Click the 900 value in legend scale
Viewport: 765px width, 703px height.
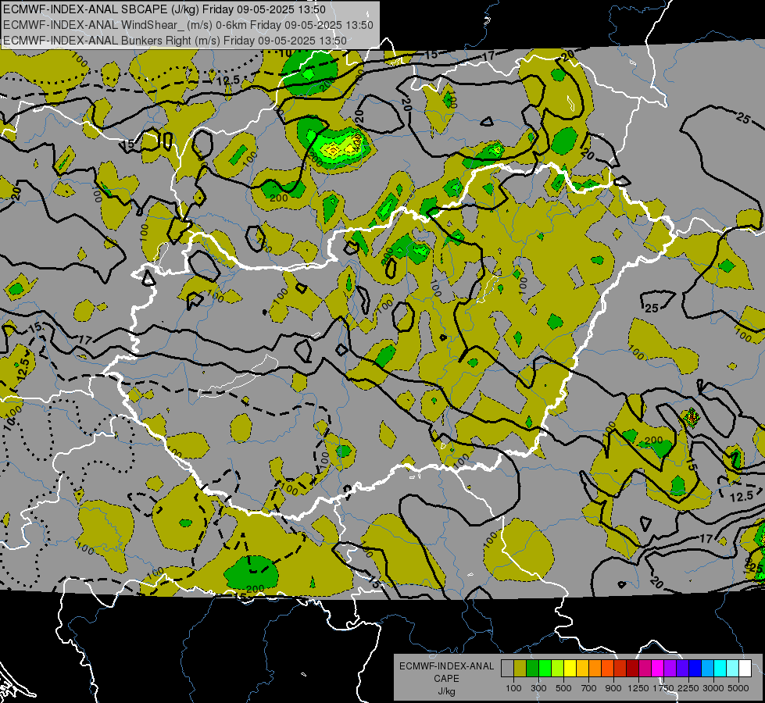613,688
